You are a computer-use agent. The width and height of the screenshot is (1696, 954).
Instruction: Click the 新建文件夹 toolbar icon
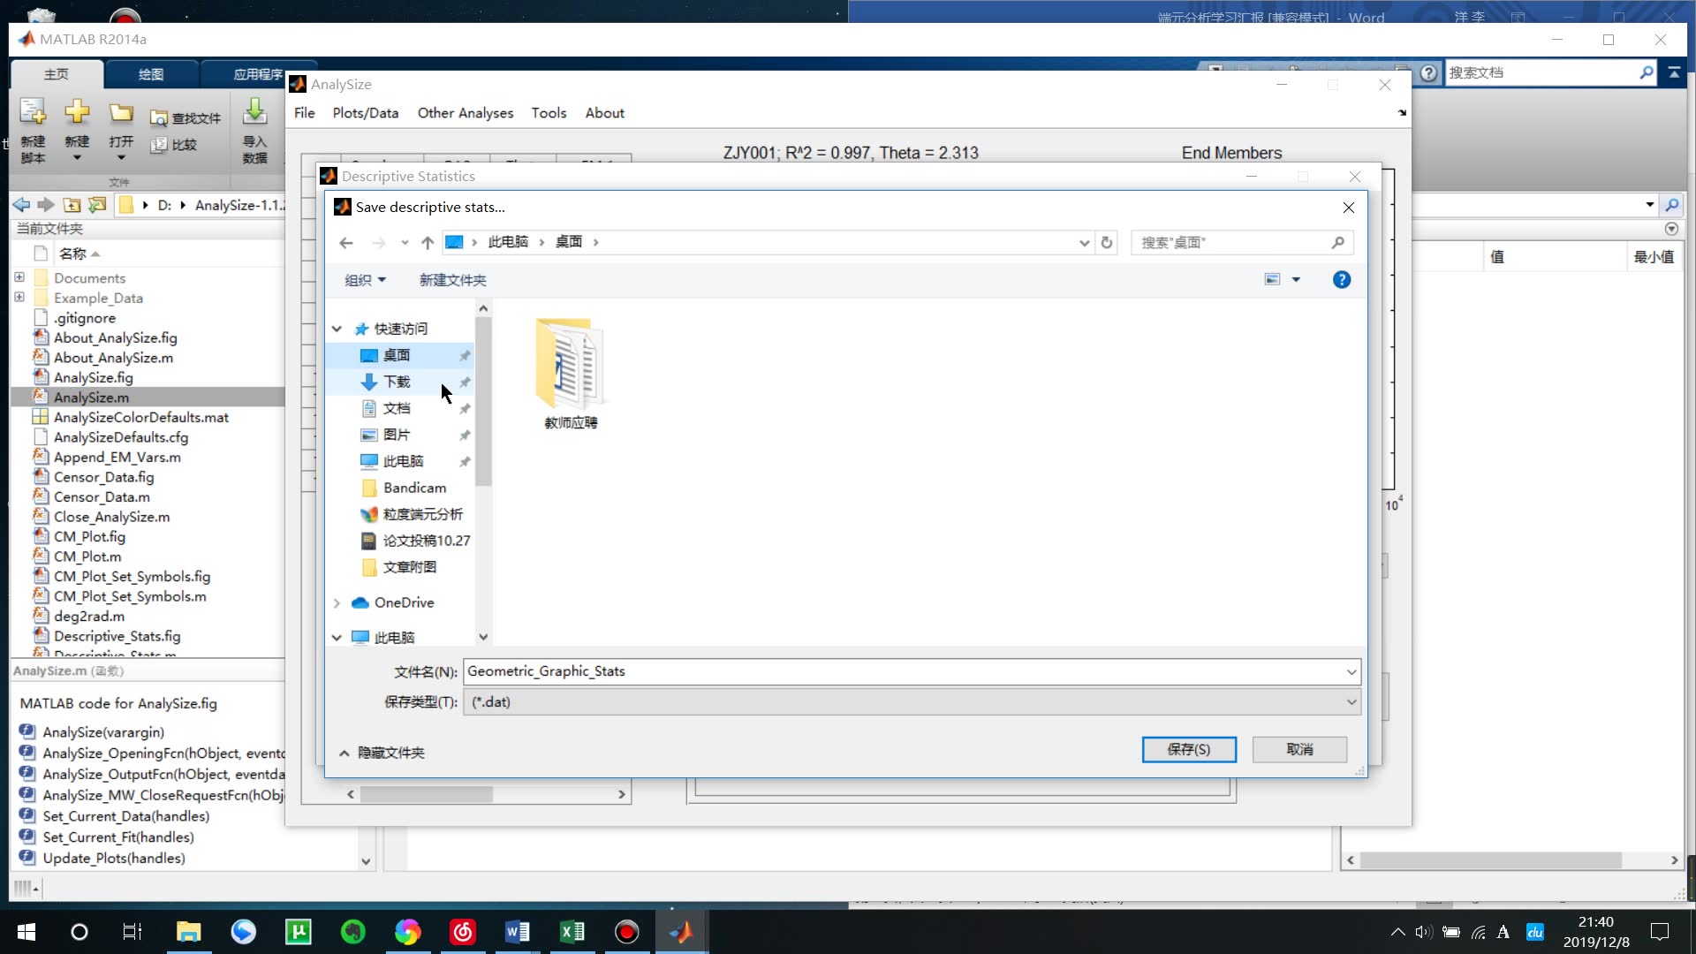(453, 279)
